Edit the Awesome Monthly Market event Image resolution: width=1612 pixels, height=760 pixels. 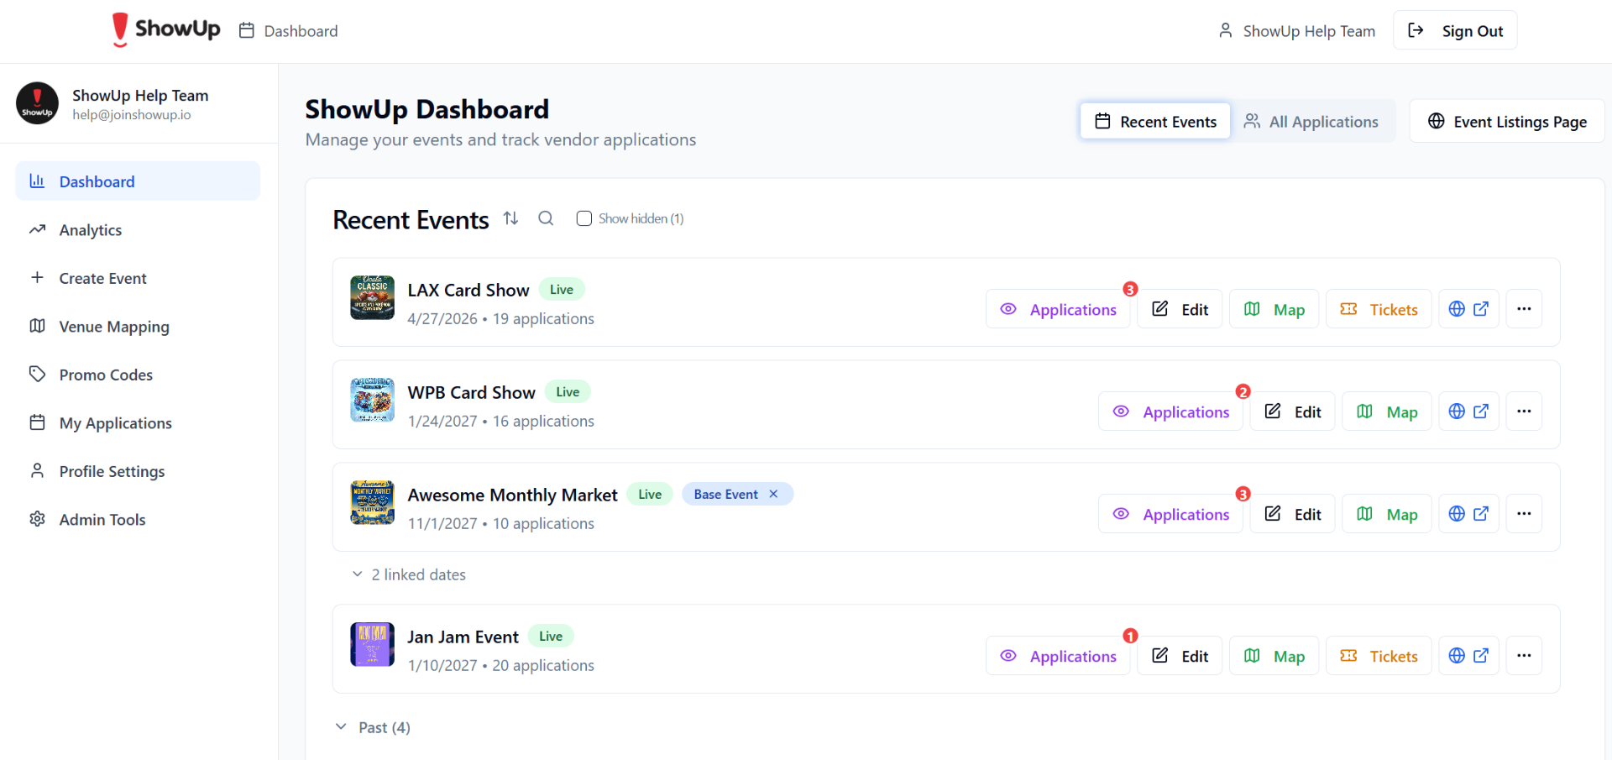1292,514
